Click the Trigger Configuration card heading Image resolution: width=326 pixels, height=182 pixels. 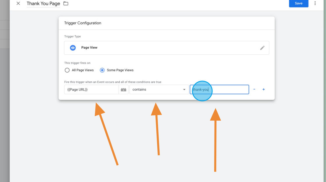pyautogui.click(x=83, y=23)
